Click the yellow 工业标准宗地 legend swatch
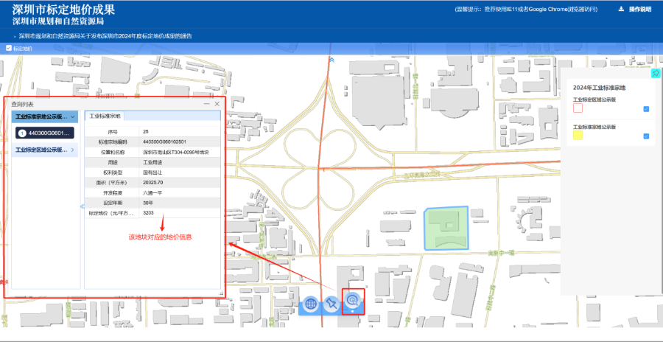This screenshot has height=342, width=663. point(578,136)
